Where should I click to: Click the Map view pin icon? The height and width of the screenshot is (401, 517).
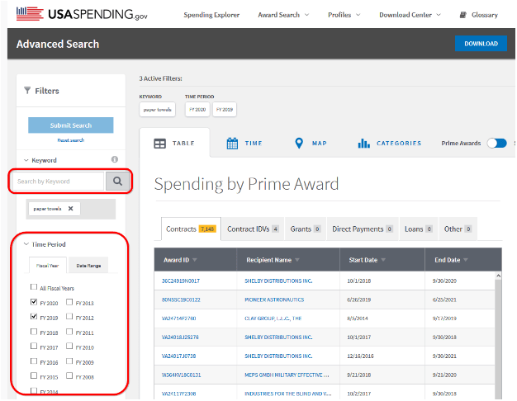299,143
